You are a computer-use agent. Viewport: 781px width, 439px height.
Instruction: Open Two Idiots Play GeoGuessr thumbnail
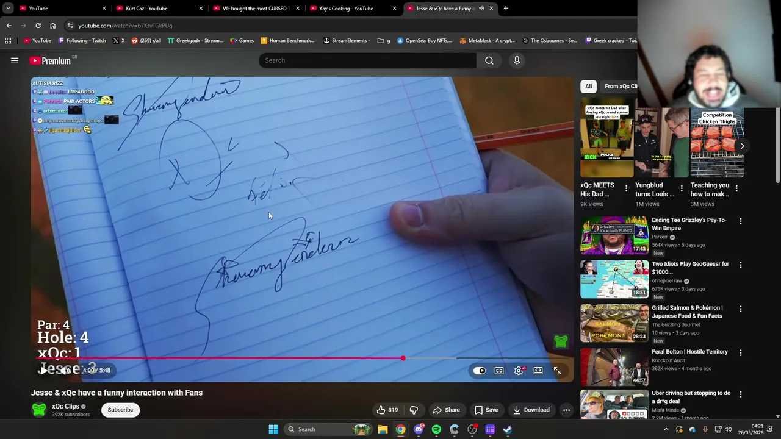coord(614,279)
